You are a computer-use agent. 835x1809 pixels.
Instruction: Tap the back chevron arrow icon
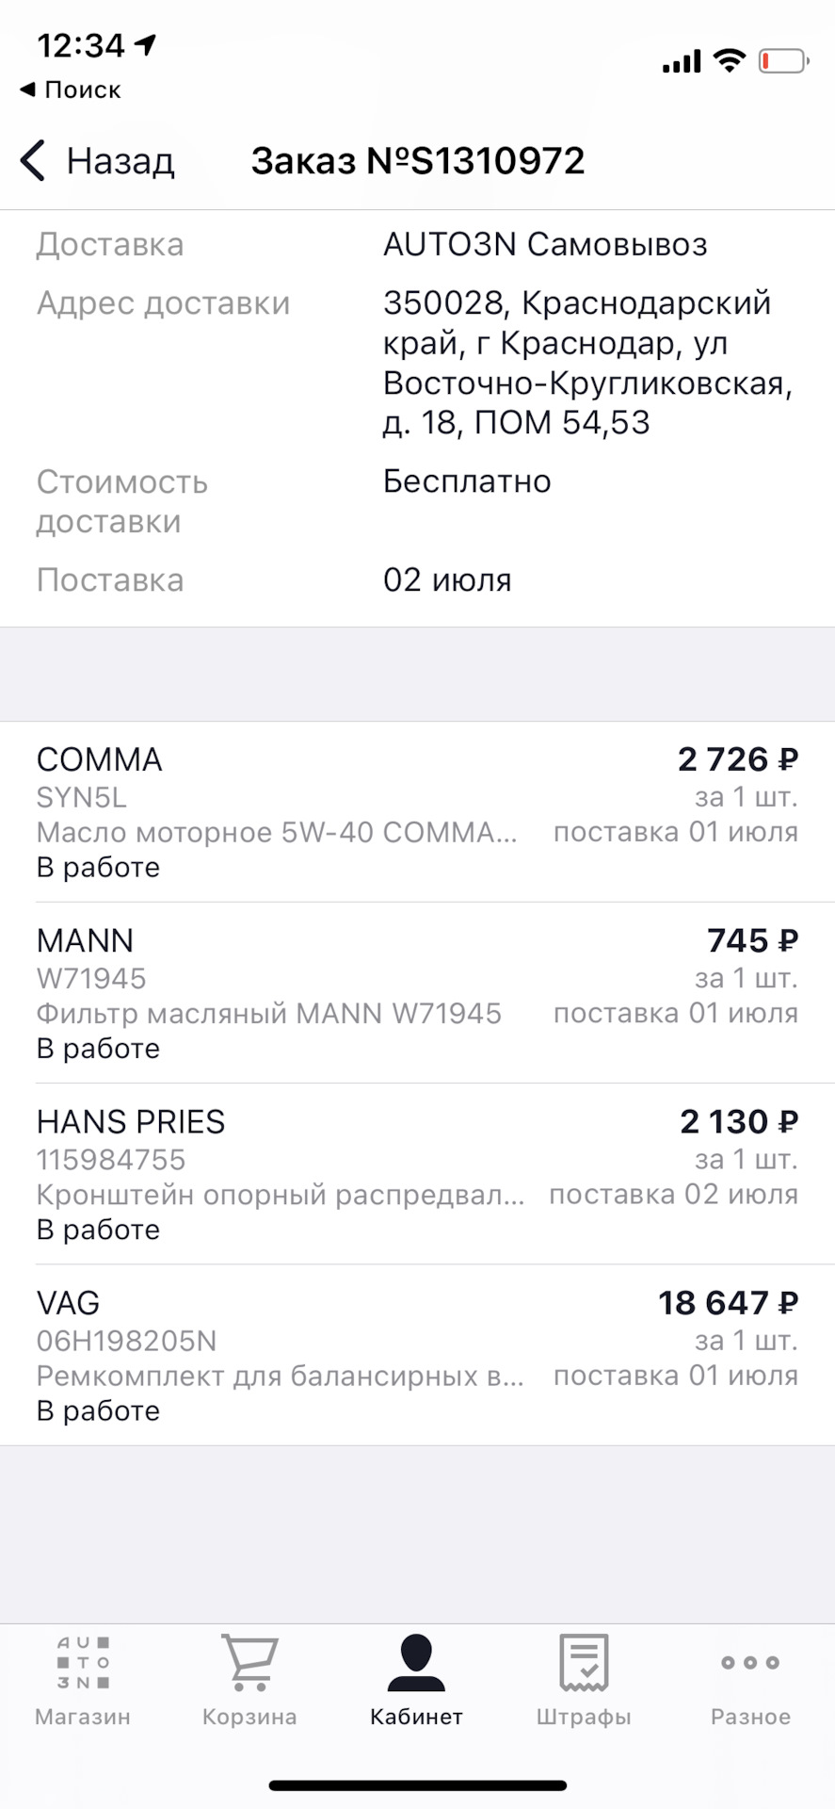pos(33,160)
